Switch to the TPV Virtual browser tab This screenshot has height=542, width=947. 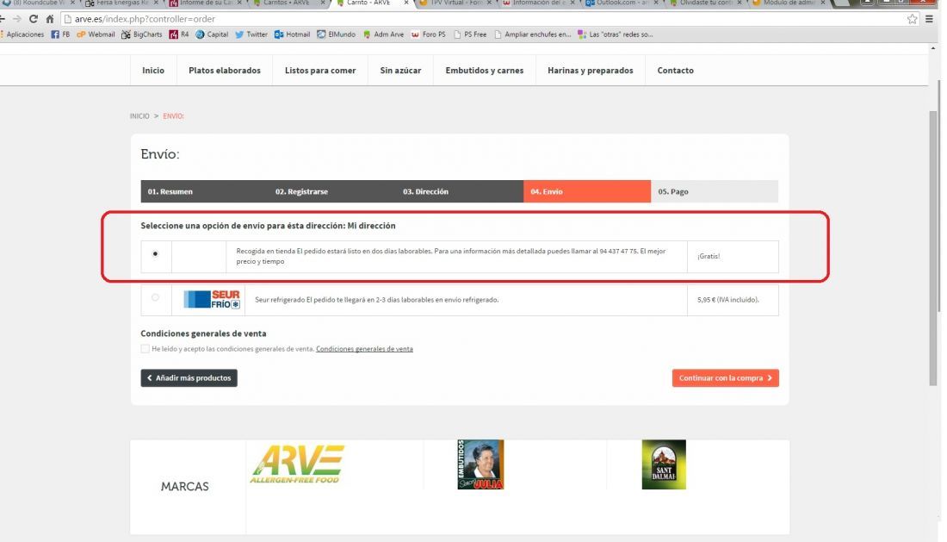point(455,3)
